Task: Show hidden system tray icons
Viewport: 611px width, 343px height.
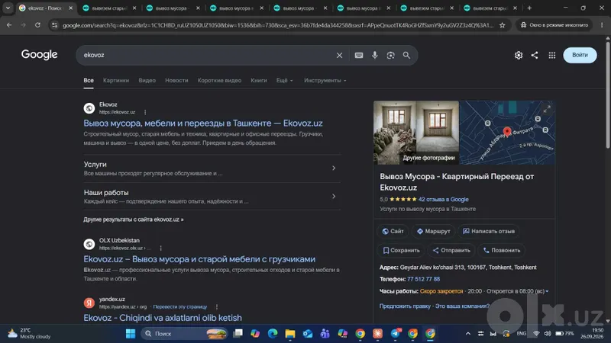Action: (x=468, y=333)
